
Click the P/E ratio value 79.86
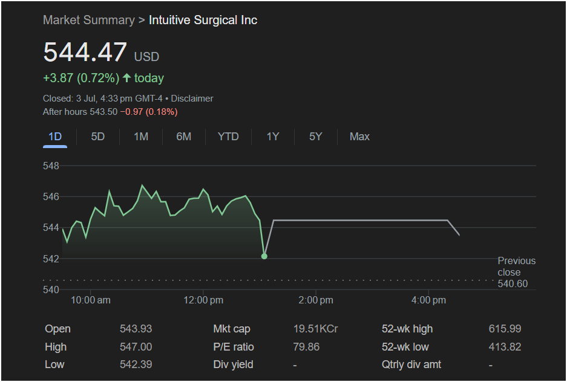(x=306, y=347)
